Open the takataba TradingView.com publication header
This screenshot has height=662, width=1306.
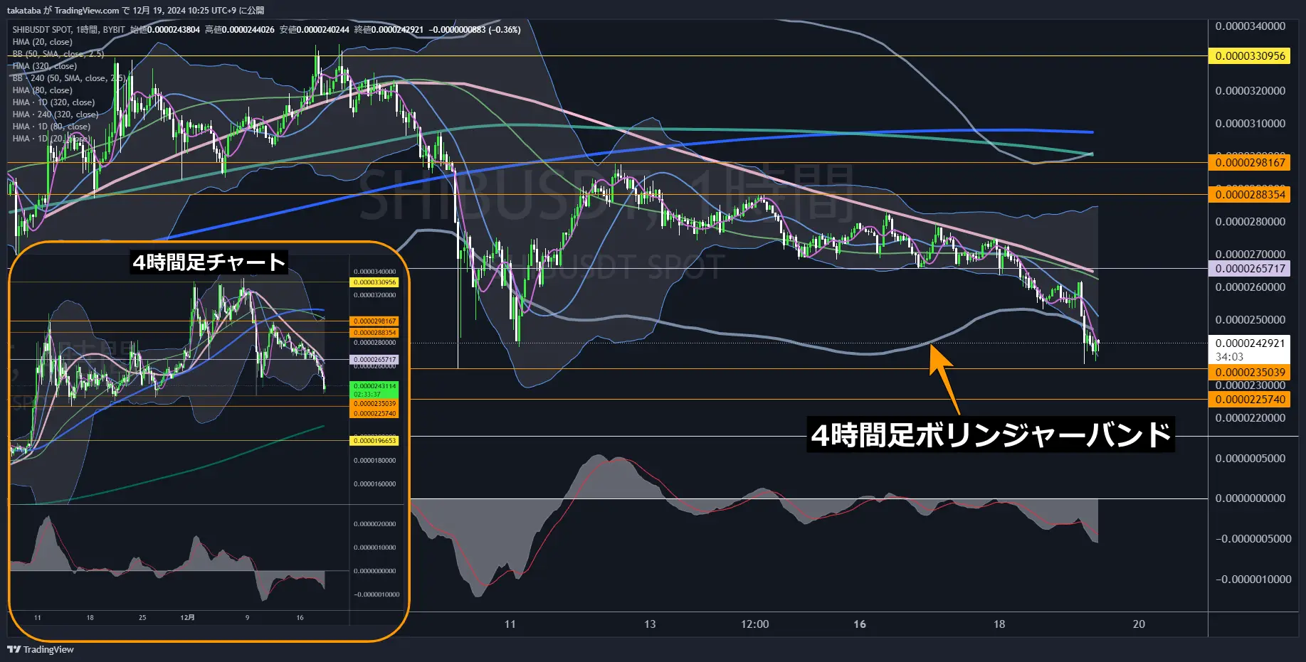135,10
